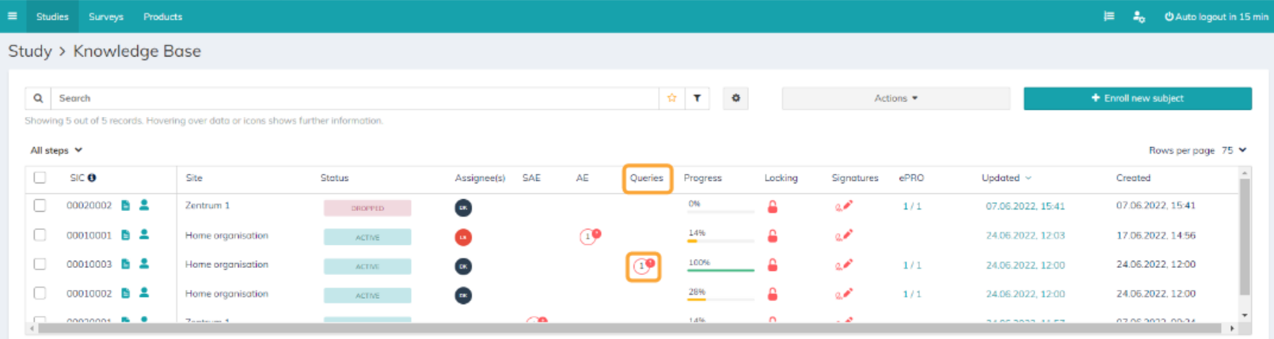Click red assignee avatar for subject 00010001
The image size is (1274, 339).
(x=463, y=237)
